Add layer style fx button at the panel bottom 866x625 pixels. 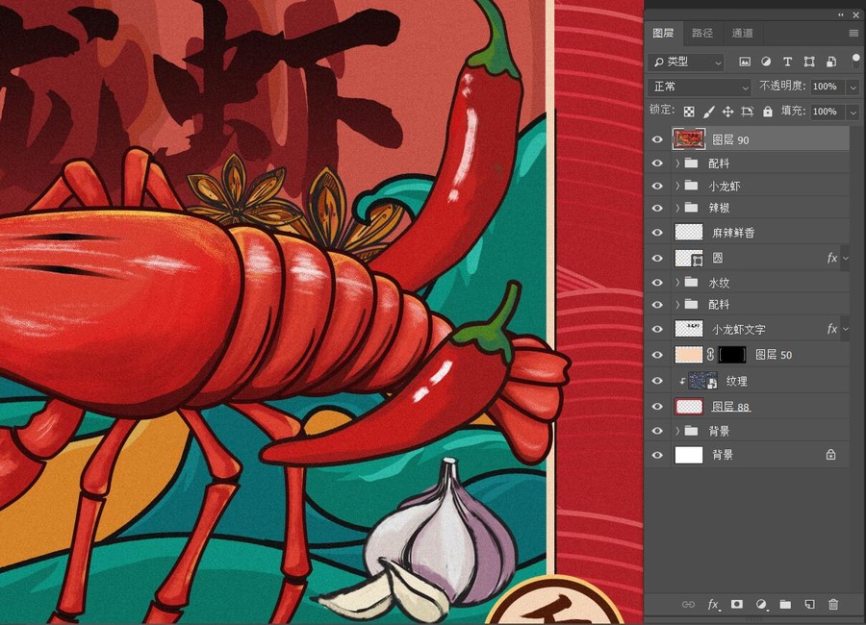713,605
